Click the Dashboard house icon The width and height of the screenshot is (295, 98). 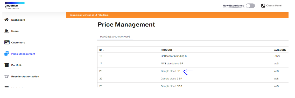coord(6,20)
